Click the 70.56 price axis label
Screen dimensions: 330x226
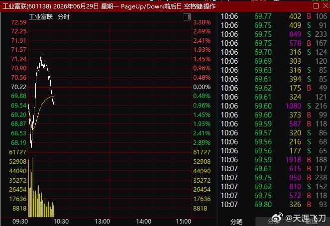coord(19,78)
